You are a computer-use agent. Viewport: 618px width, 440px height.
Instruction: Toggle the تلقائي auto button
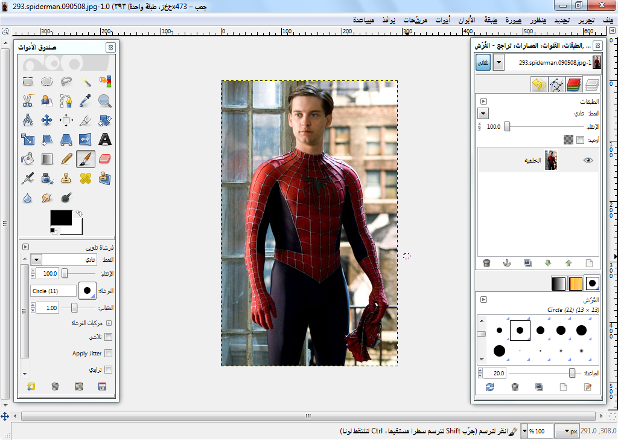483,63
